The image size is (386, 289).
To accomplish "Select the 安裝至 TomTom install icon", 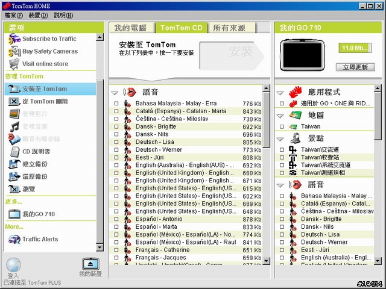I will (14, 89).
